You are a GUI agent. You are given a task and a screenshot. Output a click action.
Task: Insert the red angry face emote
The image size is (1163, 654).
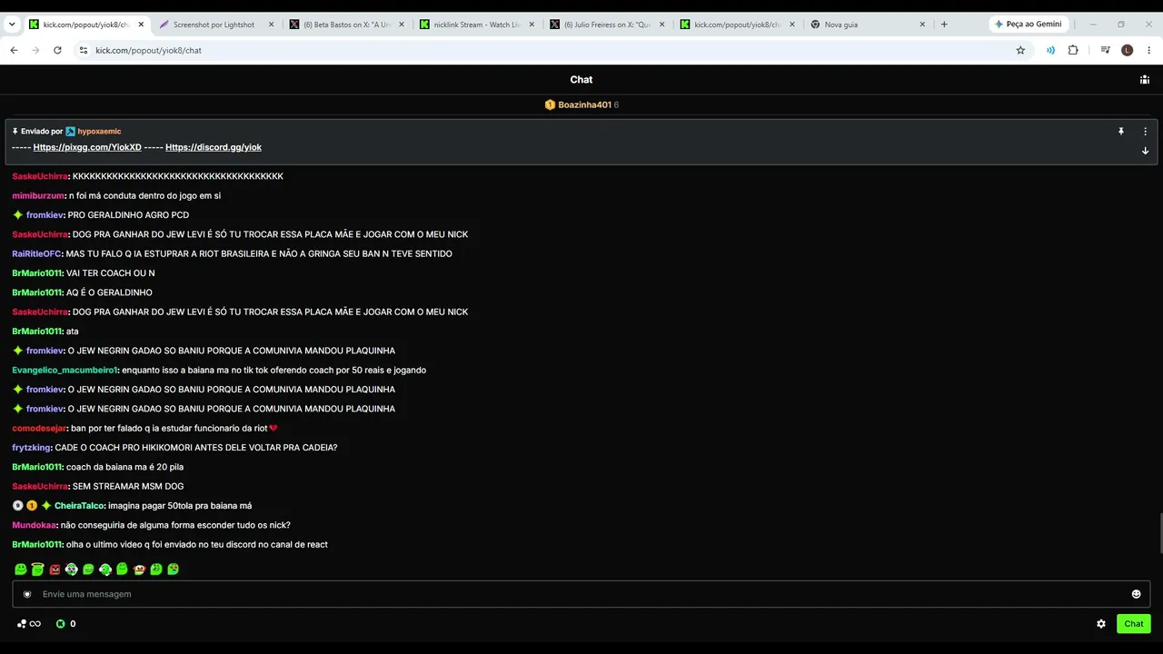pos(55,570)
